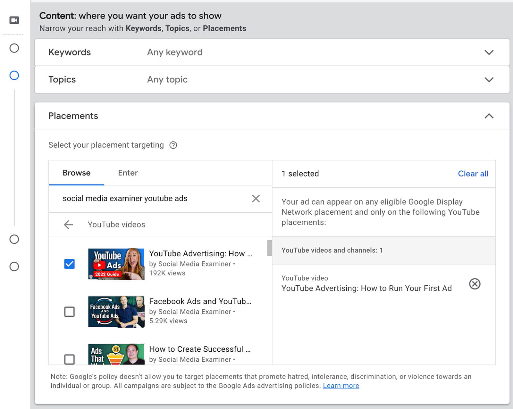Click the 'Select your placement targeting' label

[x=106, y=145]
